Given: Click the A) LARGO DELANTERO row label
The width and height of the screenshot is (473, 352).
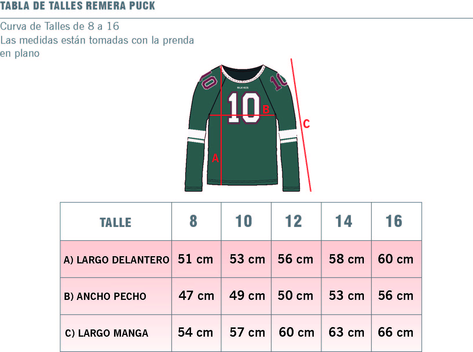Looking at the screenshot, I should 116,260.
